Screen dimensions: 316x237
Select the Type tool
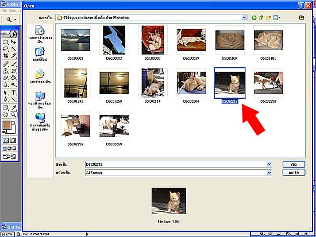pos(14,92)
